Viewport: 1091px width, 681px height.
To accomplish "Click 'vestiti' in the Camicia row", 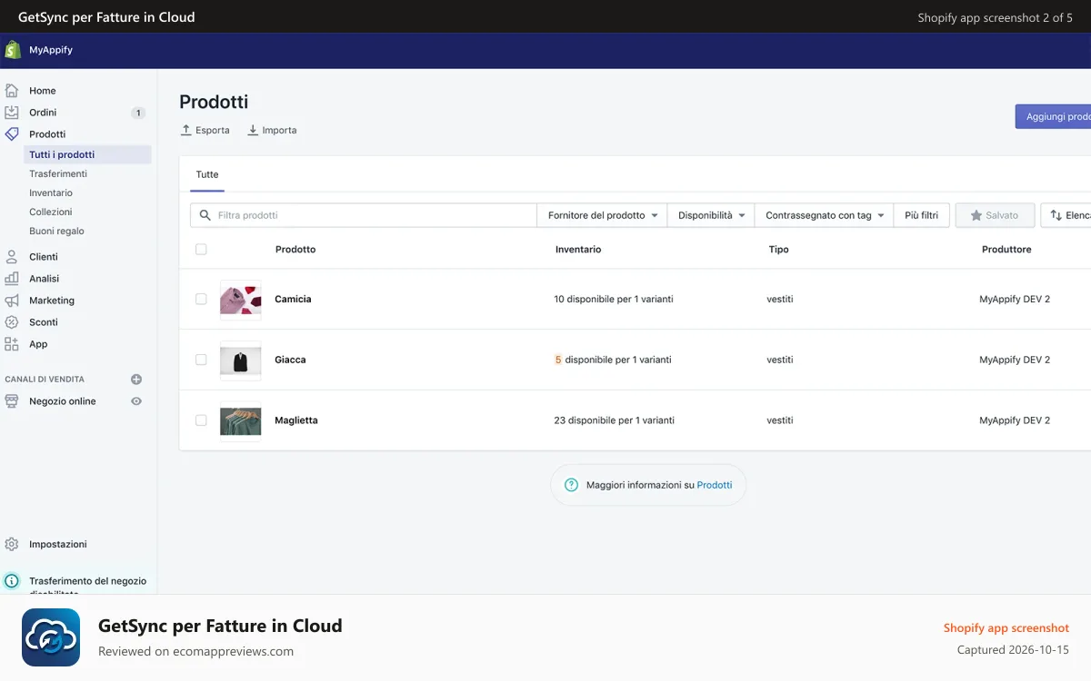I will pyautogui.click(x=780, y=299).
